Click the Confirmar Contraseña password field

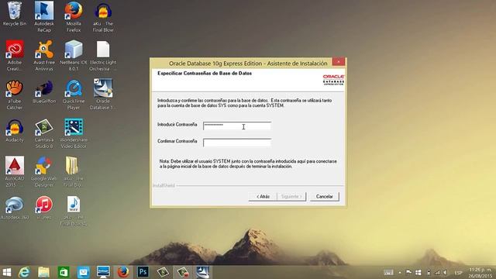pos(237,143)
